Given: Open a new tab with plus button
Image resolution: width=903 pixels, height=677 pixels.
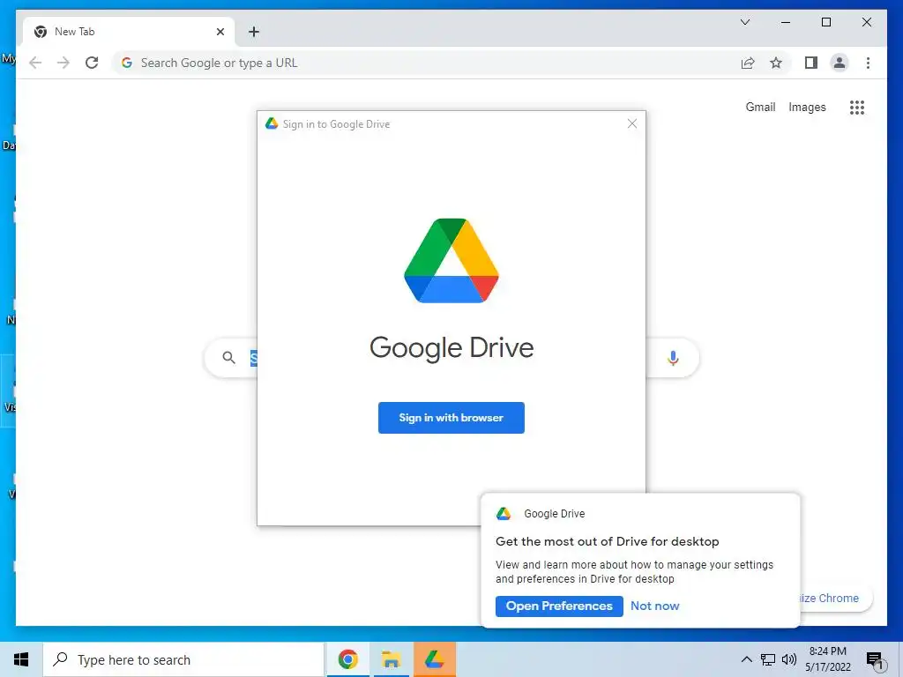Looking at the screenshot, I should (253, 32).
